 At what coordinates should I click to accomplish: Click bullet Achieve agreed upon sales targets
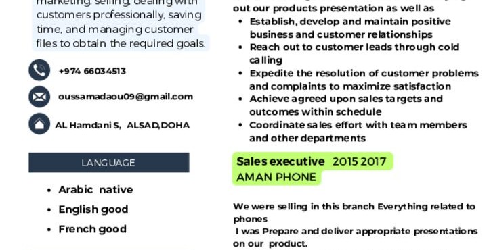click(x=346, y=105)
